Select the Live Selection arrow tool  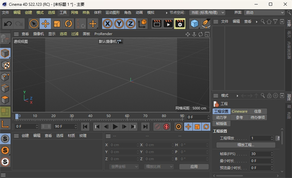click(x=34, y=24)
